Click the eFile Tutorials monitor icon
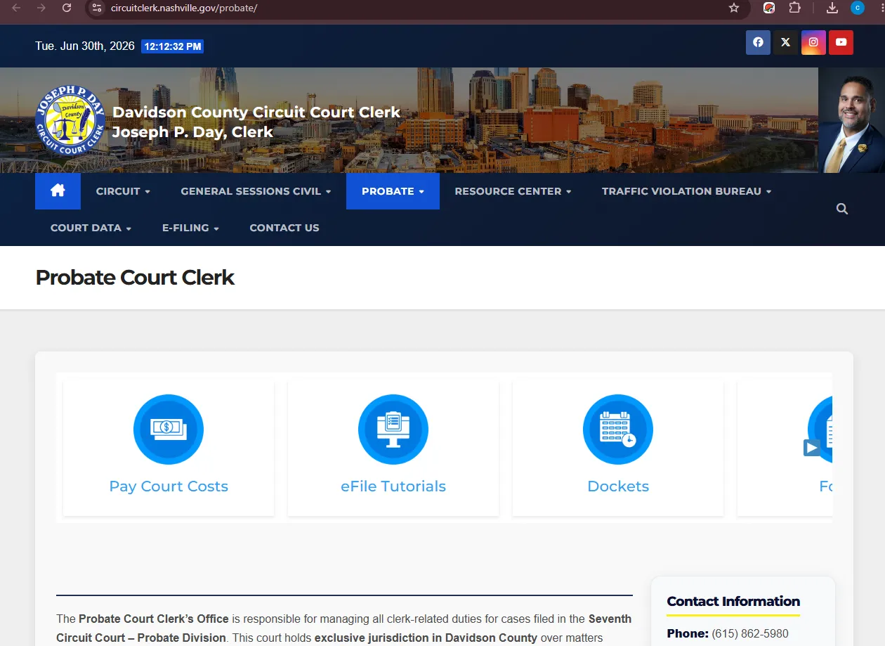 [393, 429]
